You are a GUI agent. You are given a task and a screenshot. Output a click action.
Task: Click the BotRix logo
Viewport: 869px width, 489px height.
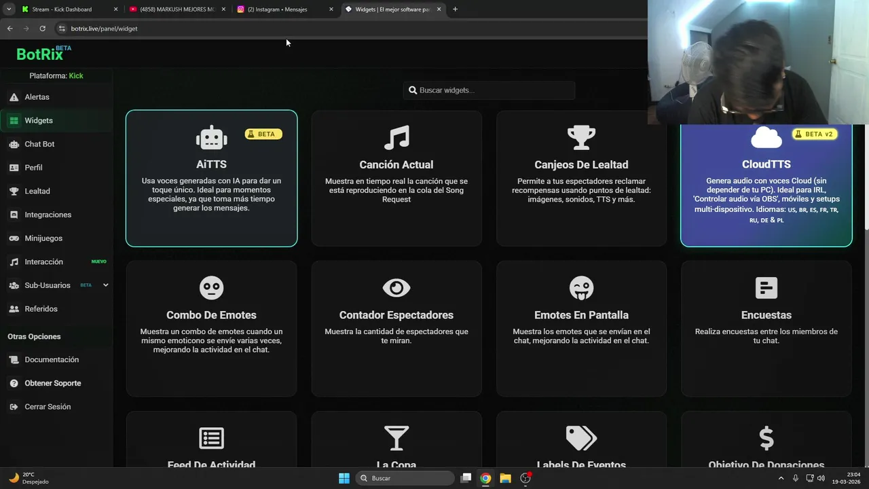(x=43, y=54)
